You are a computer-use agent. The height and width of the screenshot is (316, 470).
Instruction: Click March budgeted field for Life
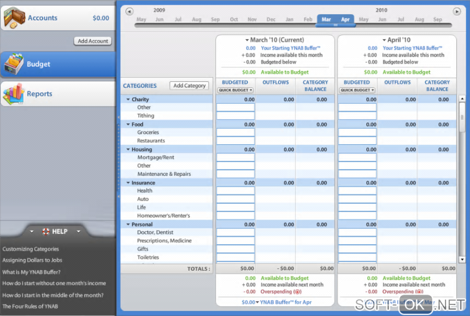235,207
